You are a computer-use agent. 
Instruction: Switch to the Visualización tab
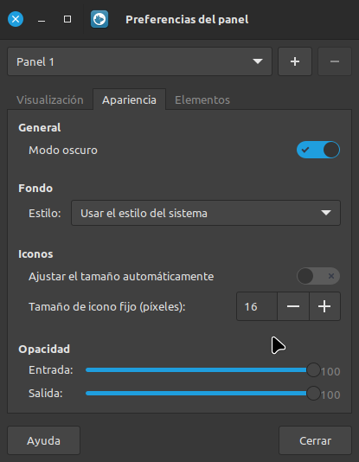(x=50, y=99)
